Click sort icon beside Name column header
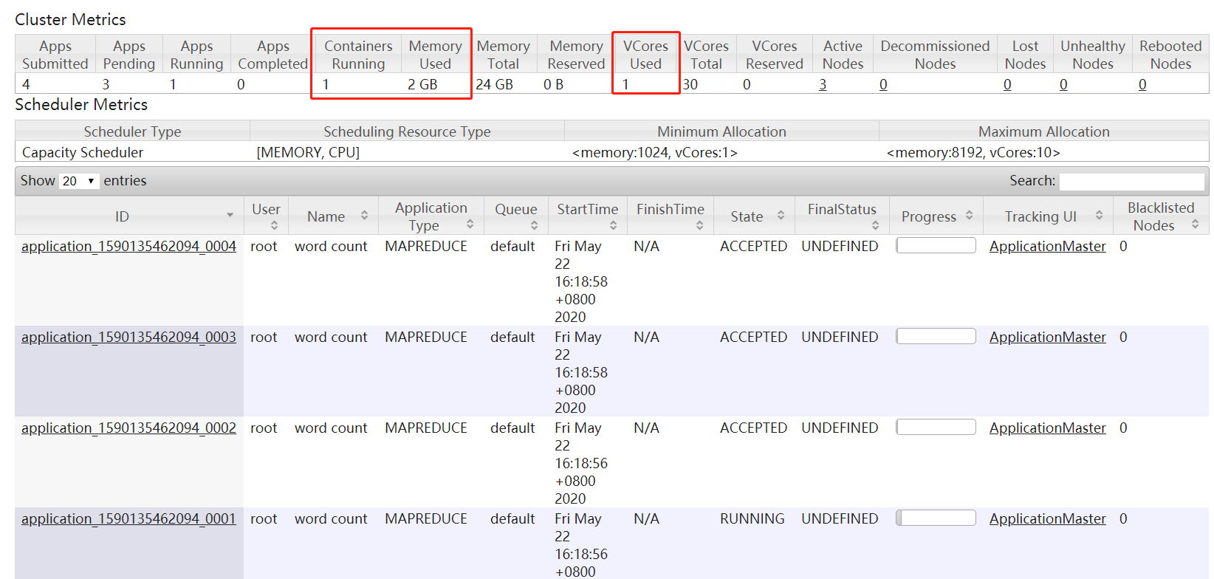 coord(364,216)
